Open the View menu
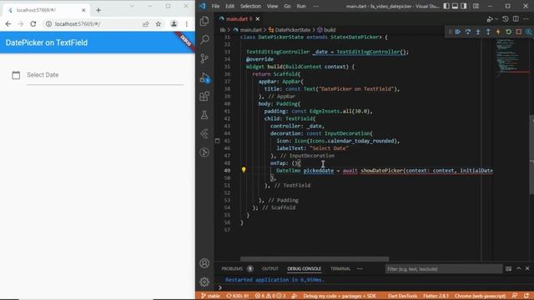This screenshot has height=300, width=534. pos(272,6)
